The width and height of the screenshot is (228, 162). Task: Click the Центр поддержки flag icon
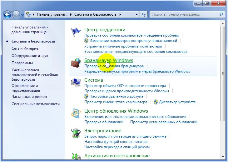(76, 32)
